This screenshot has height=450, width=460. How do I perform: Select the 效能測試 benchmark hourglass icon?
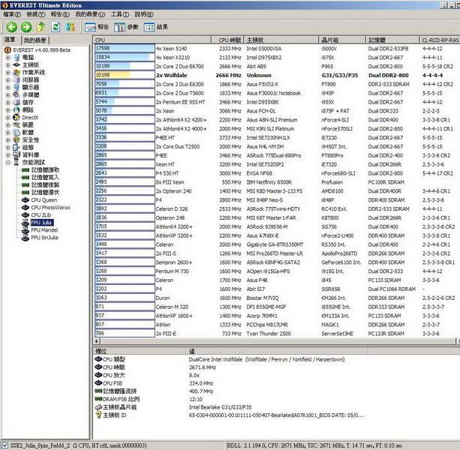(x=17, y=163)
